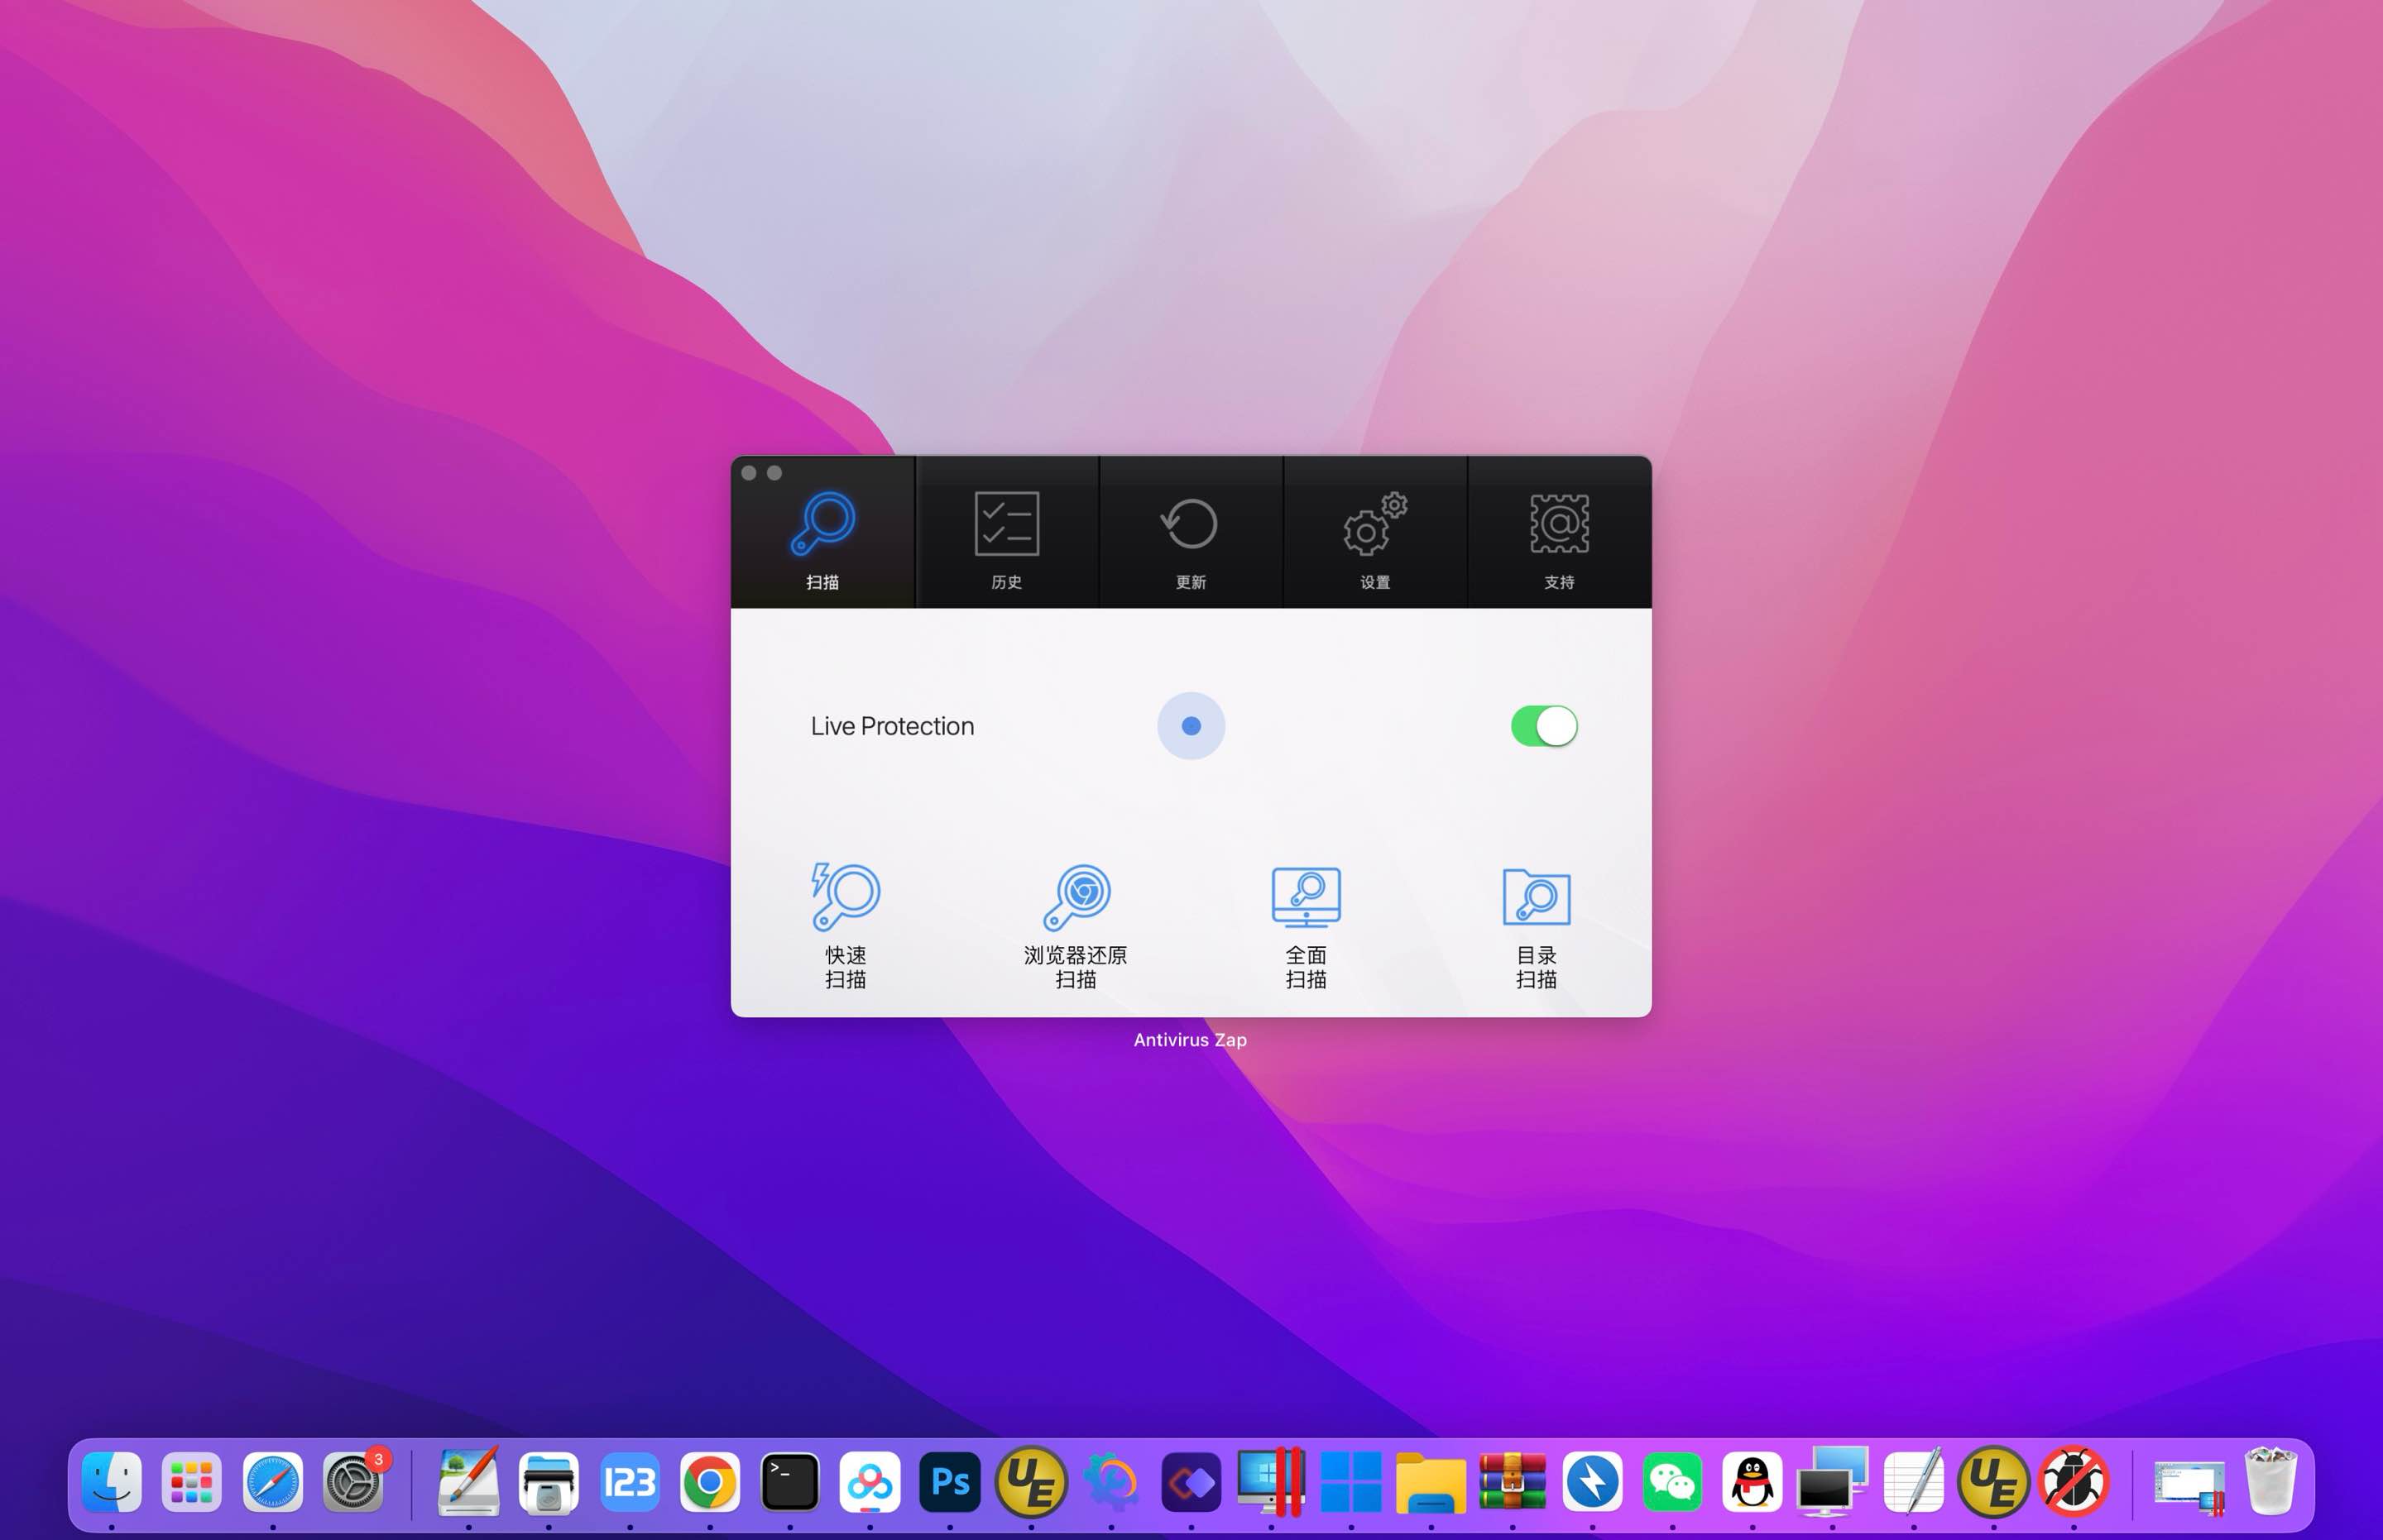Image resolution: width=2383 pixels, height=1540 pixels.
Task: Open Terminal from the Dock
Action: [789, 1481]
